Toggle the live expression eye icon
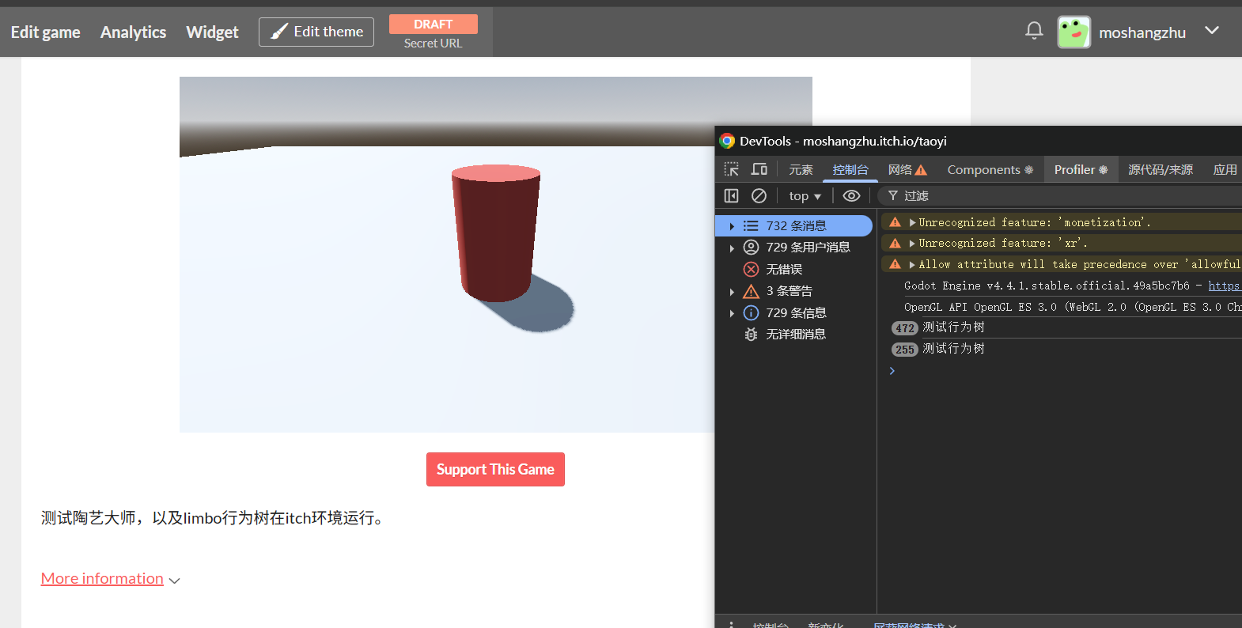Image resolution: width=1242 pixels, height=628 pixels. (851, 195)
